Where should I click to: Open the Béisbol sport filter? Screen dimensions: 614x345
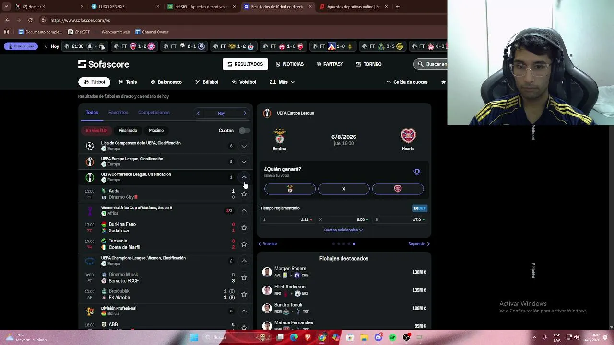pos(207,82)
